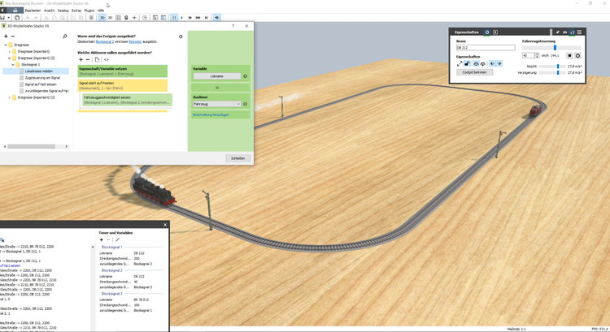610x332 pixels.
Task: Click the Name field containing DB 212
Action: 485,48
